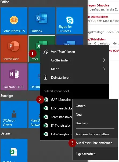Click the Excel icon beside IT-Tickets.xlsx
Image resolution: width=119 pixels, height=162 pixels.
pyautogui.click(x=46, y=125)
